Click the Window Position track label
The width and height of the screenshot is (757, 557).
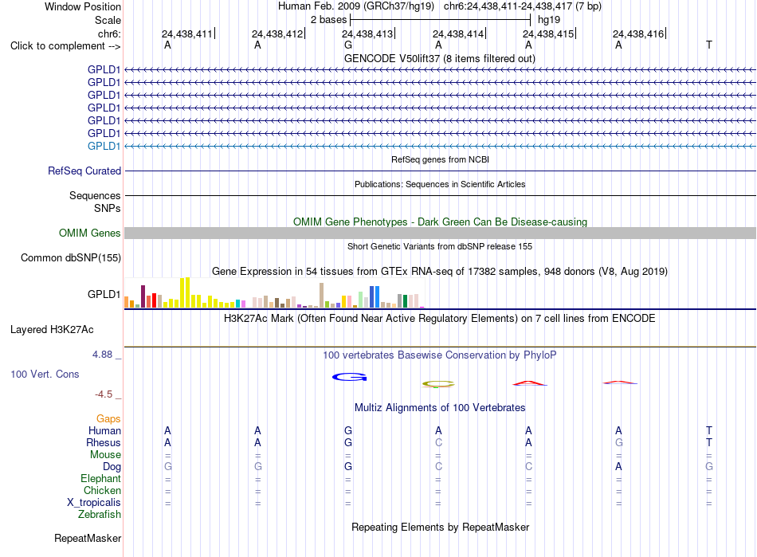(83, 6)
